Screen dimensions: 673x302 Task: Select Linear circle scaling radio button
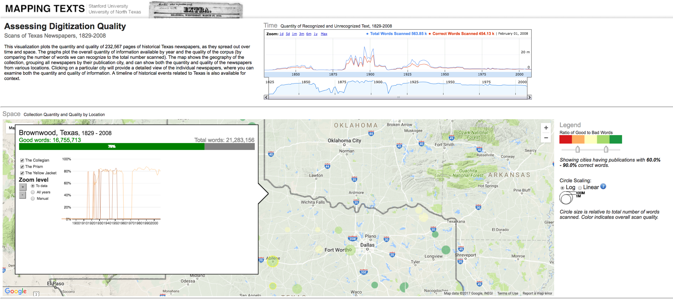click(x=580, y=188)
